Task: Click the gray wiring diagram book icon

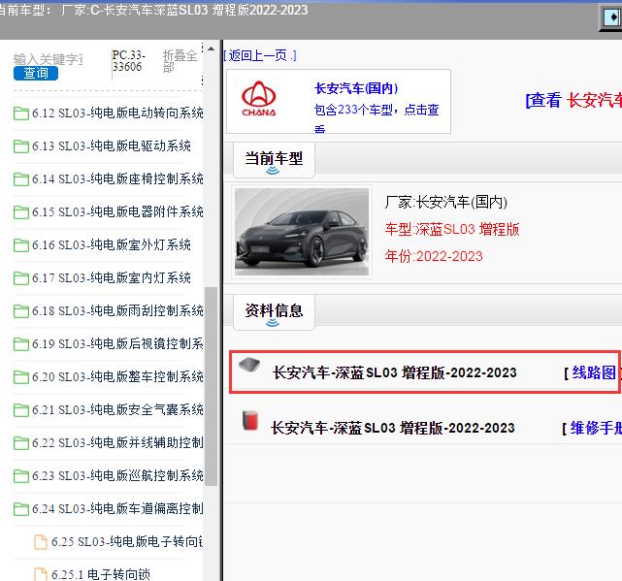Action: pos(249,365)
